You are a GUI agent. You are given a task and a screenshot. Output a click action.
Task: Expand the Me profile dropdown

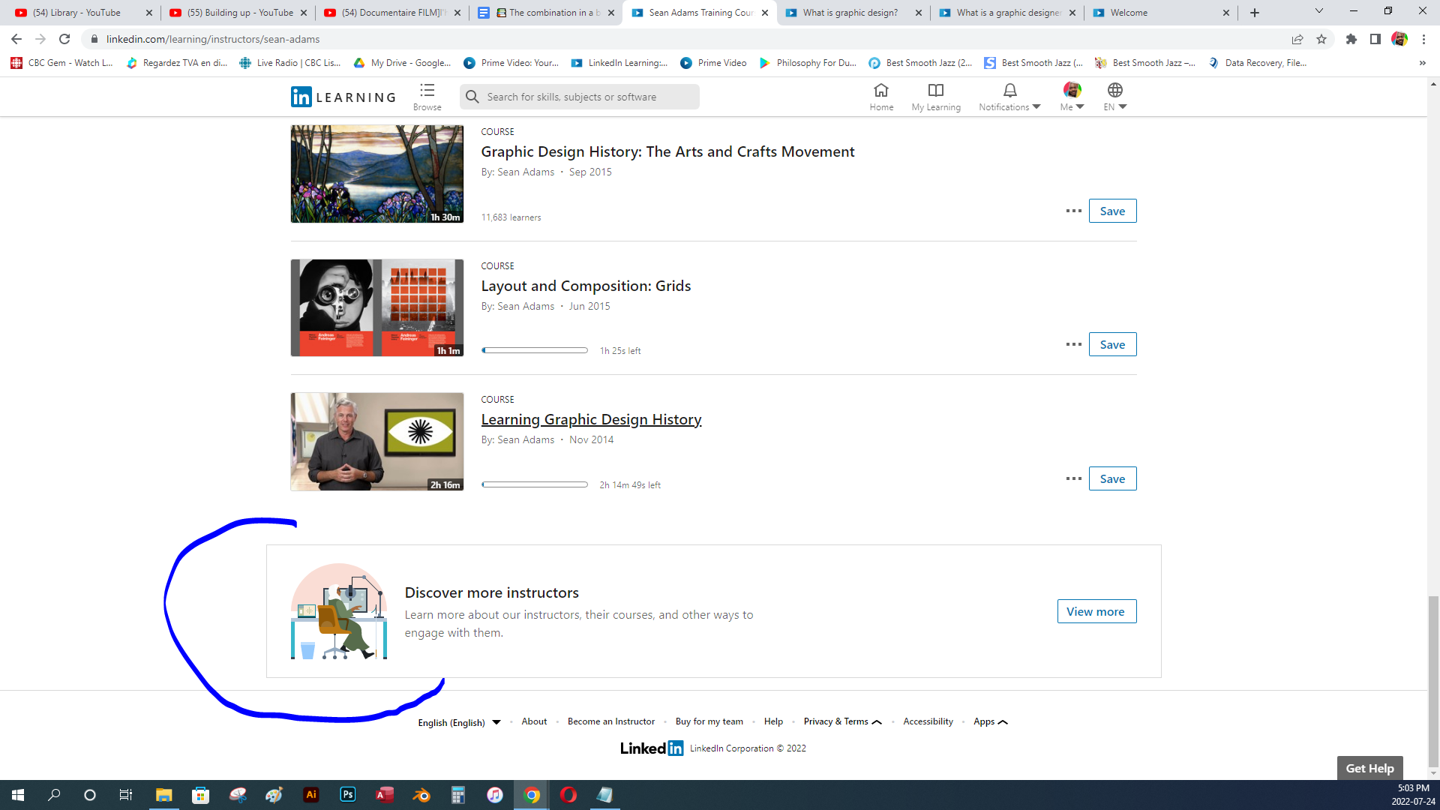point(1072,97)
